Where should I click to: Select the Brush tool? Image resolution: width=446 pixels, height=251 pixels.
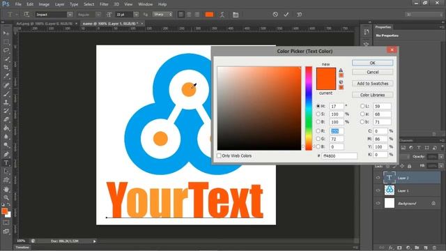click(x=6, y=93)
